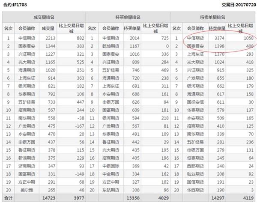The width and height of the screenshot is (257, 203).
Task: Click the total volume value 14723
Action: point(48,198)
